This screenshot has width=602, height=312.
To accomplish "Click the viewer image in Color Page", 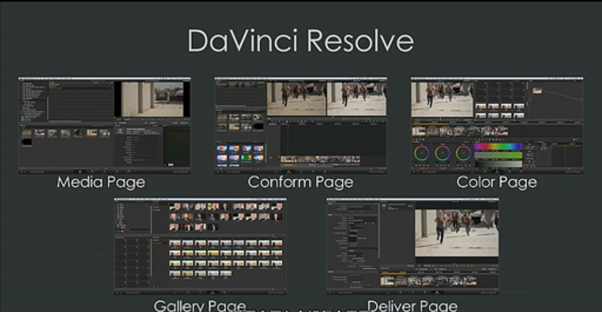I will click(x=442, y=99).
